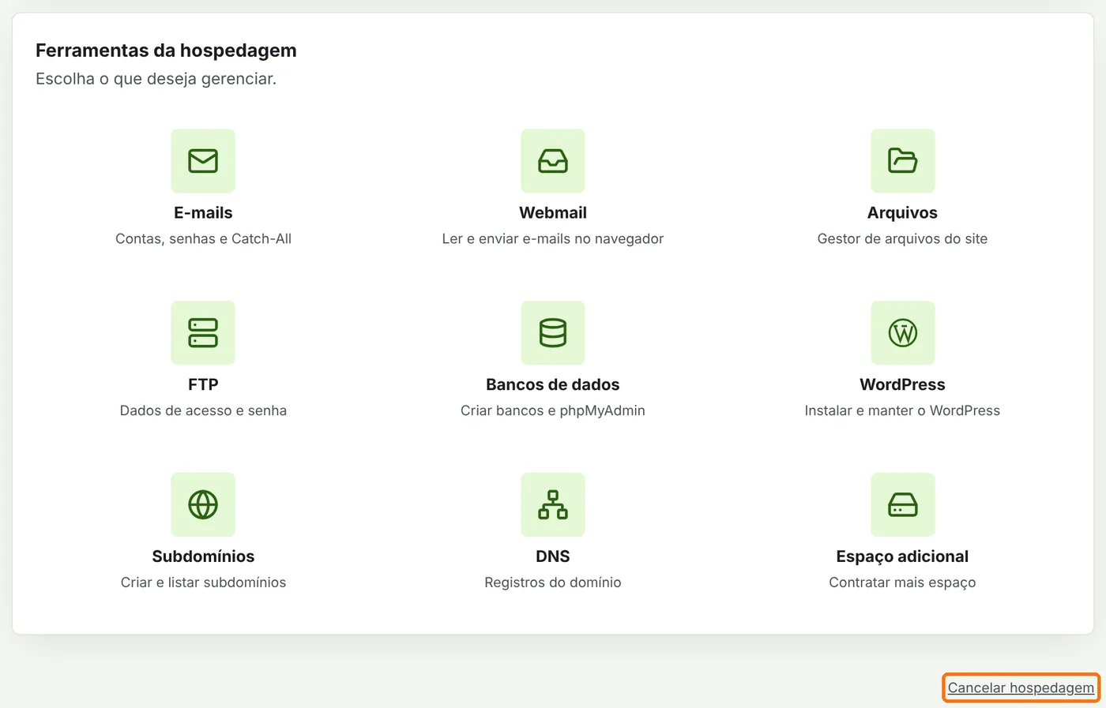
Task: Click the "Espaço adicional" title
Action: pos(902,556)
